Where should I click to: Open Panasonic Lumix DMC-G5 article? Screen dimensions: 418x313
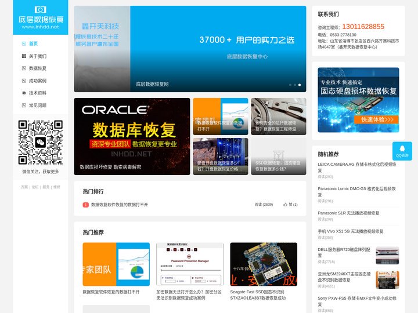[x=356, y=192]
